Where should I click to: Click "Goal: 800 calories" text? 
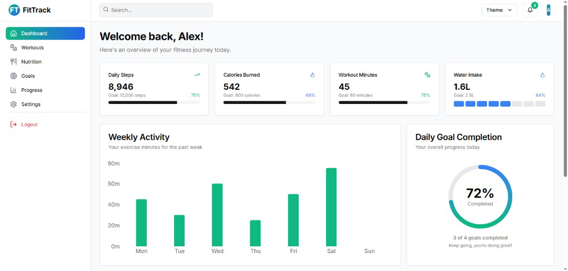[x=241, y=95]
